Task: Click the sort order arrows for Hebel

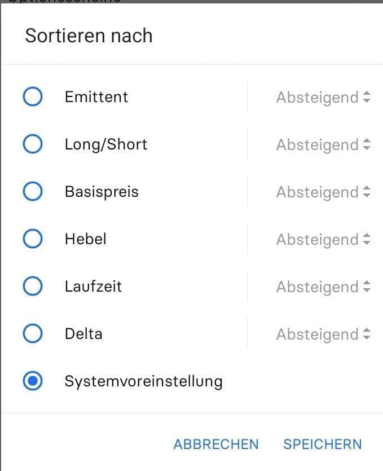Action: tap(367, 239)
